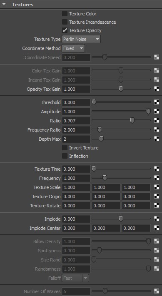
Task: Uncheck the Texture Opacity checkbox
Action: click(65, 30)
